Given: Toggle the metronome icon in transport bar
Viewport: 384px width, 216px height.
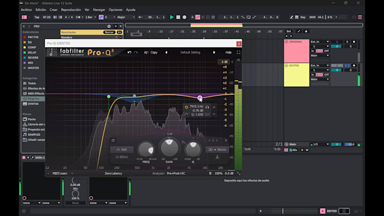Looking at the screenshot, I should [78, 17].
